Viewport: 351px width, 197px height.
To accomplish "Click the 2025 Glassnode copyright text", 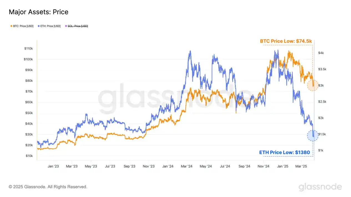I will tap(48, 187).
